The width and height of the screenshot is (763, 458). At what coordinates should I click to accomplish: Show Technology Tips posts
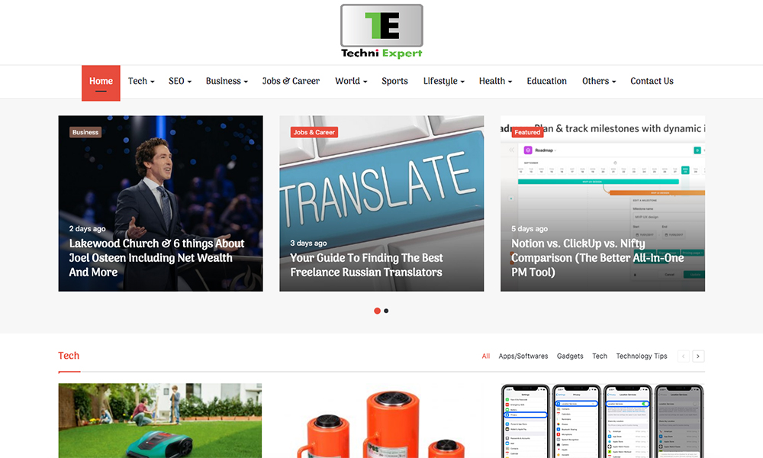click(641, 356)
